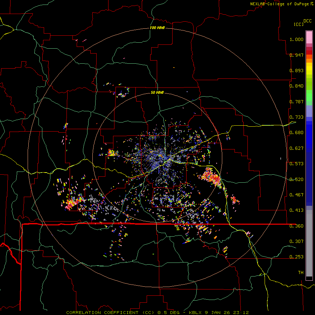Click the 0.787 scale value
The width and height of the screenshot is (315, 315).
coord(296,101)
